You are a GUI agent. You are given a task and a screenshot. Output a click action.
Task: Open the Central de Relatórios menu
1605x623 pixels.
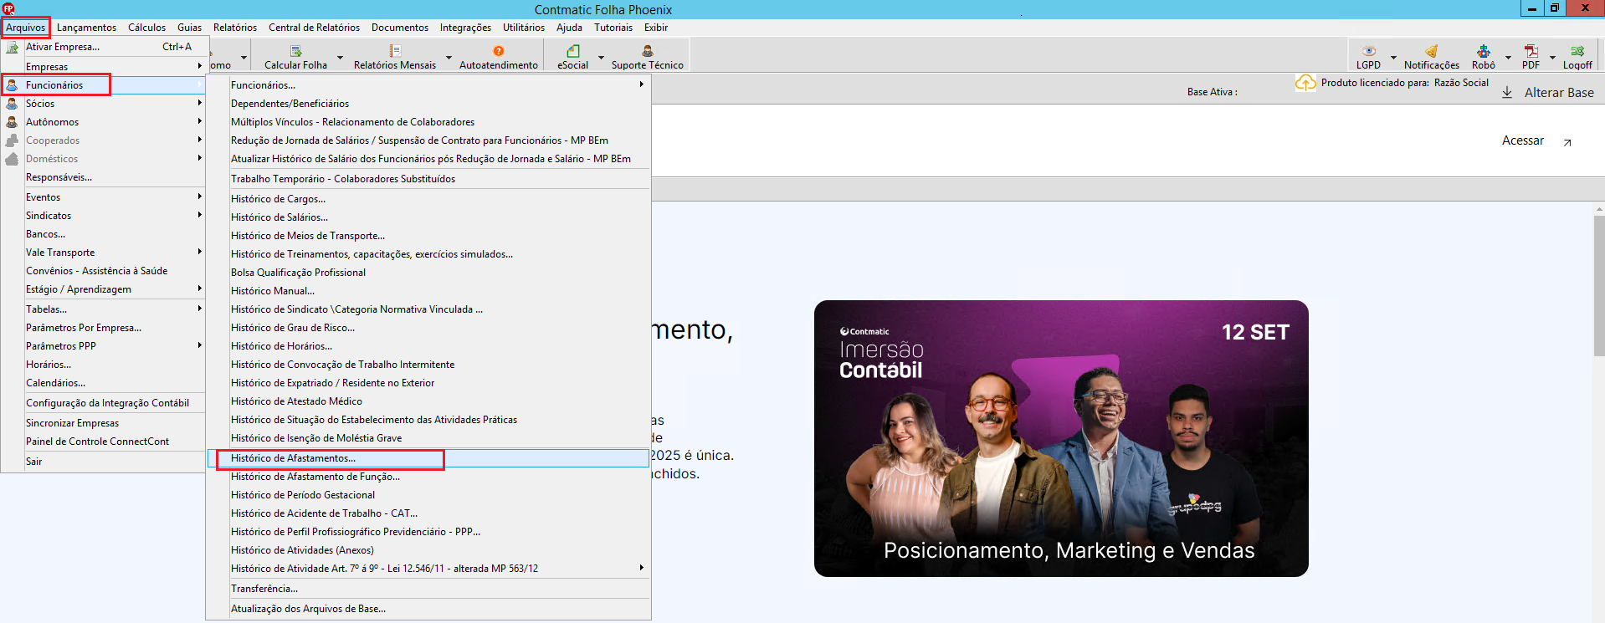point(314,28)
